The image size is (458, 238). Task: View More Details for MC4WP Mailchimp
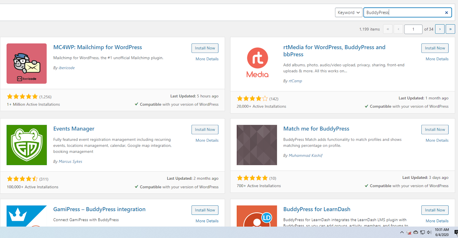[207, 59]
